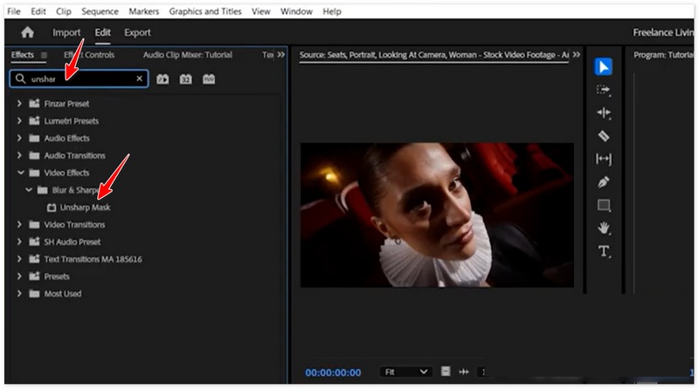This screenshot has height=389, width=699.
Task: Choose the Ripple Edit tool
Action: 603,113
